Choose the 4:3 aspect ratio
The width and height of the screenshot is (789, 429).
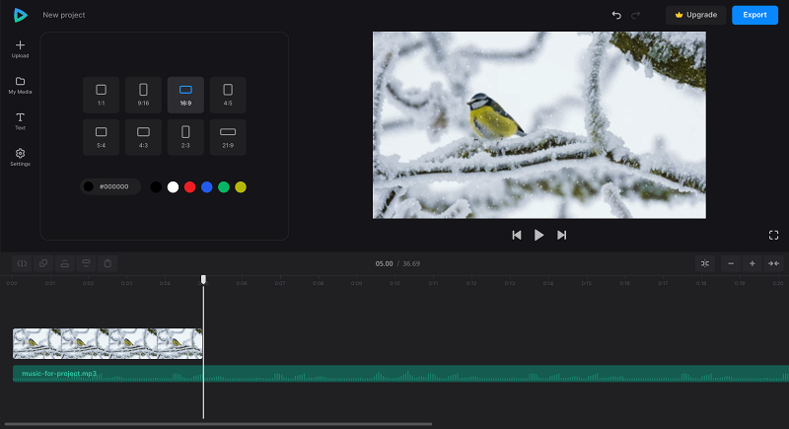coord(143,137)
